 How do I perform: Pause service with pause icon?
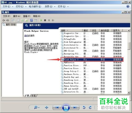pos(49,20)
